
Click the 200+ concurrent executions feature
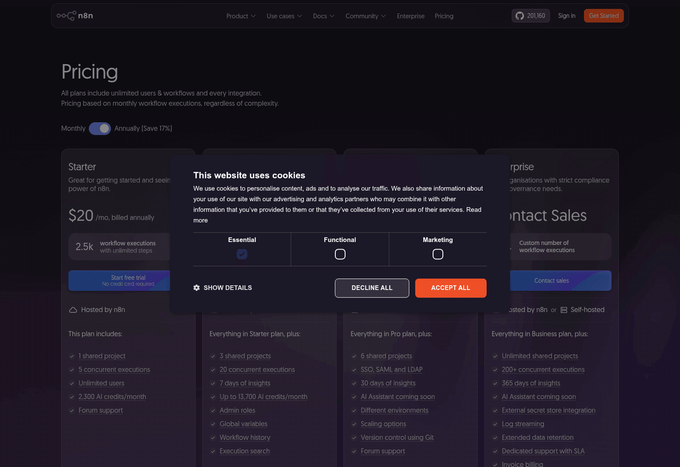click(543, 370)
